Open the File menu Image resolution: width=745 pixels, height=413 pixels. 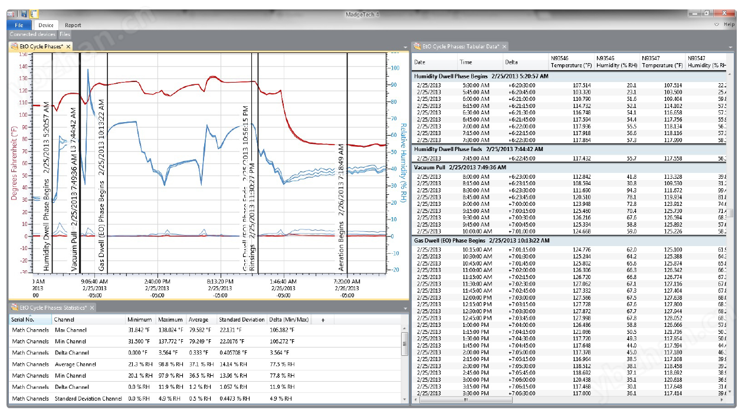coord(19,25)
